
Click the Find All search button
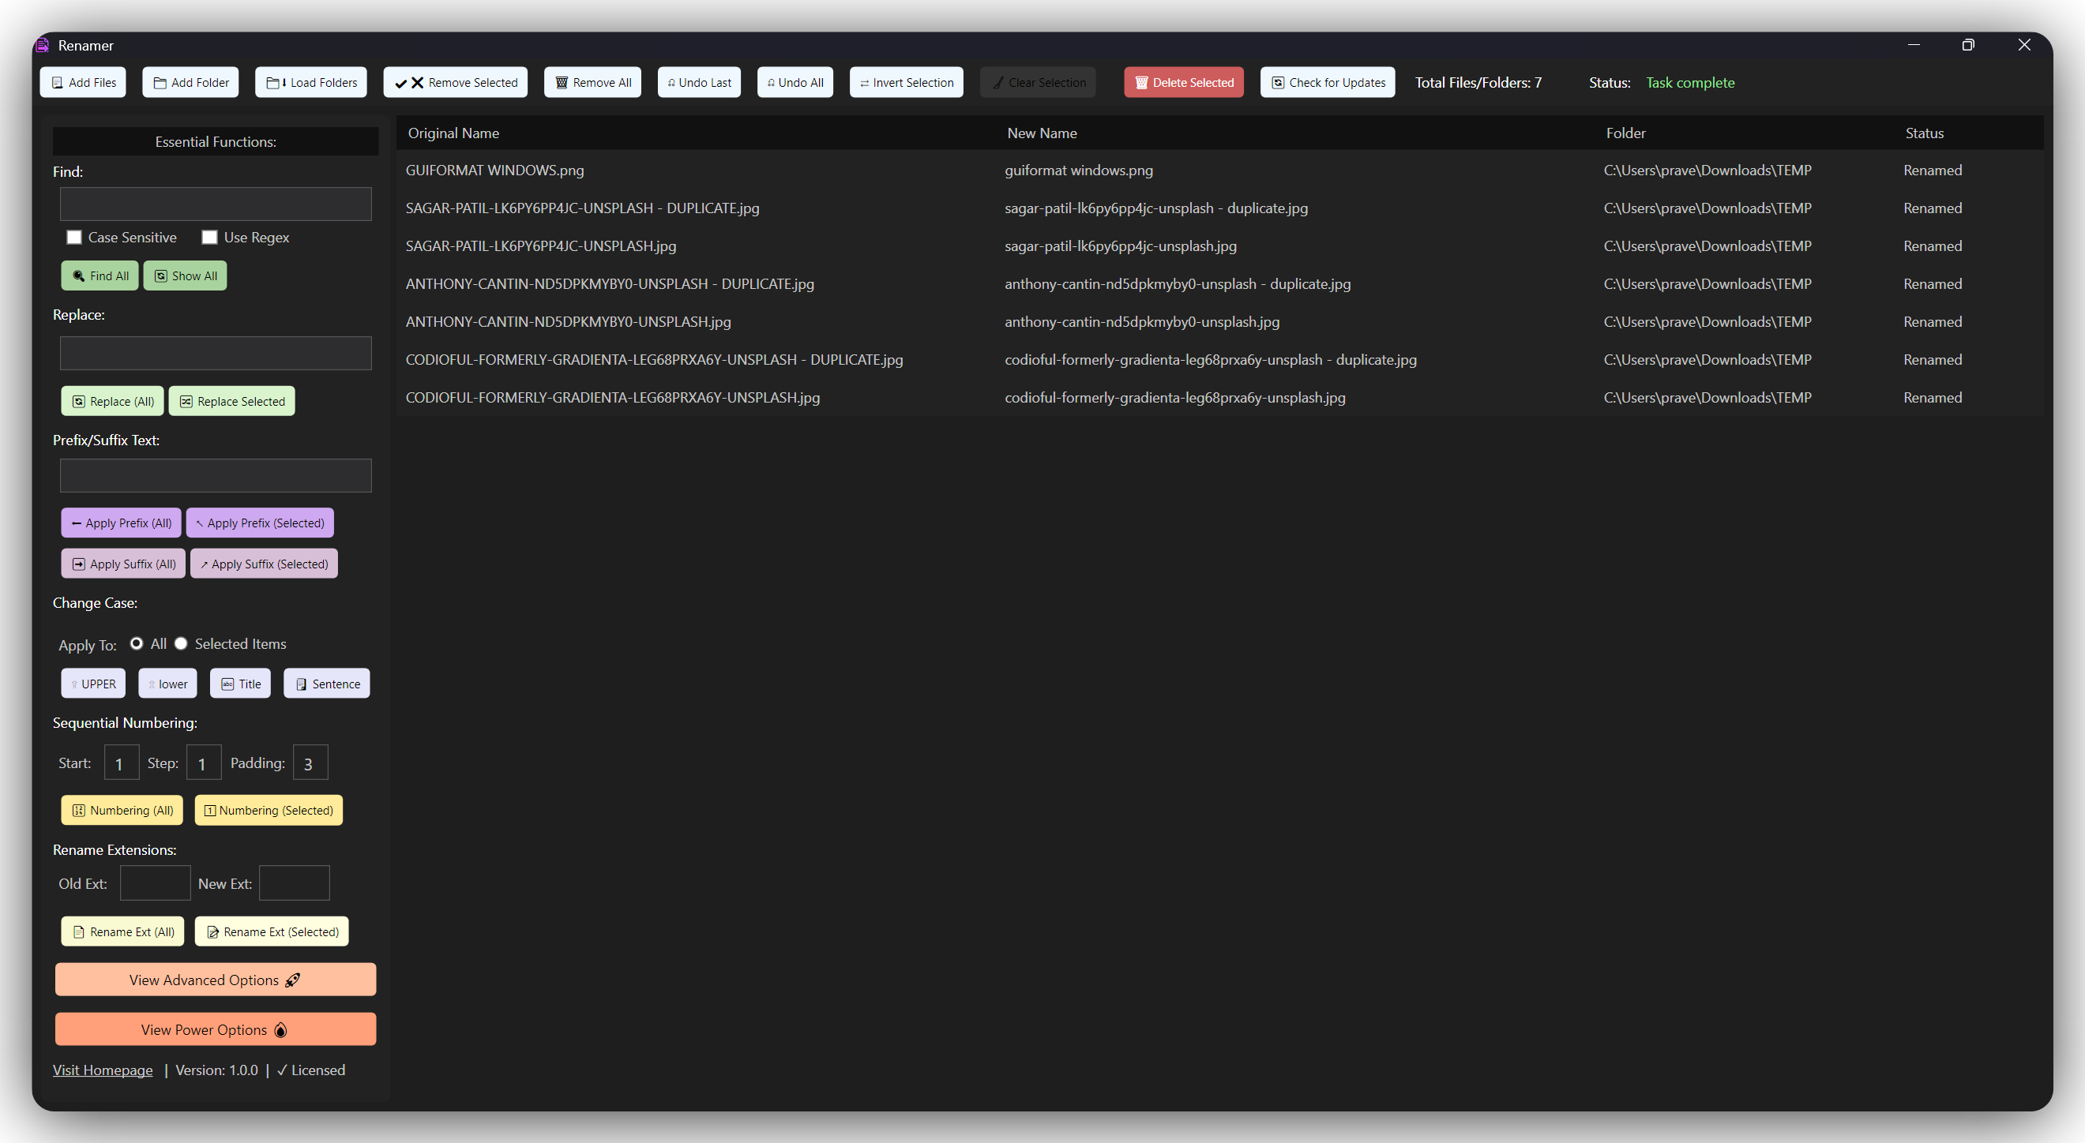(x=100, y=275)
